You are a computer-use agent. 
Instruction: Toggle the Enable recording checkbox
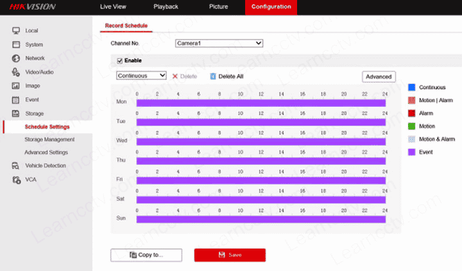(119, 61)
